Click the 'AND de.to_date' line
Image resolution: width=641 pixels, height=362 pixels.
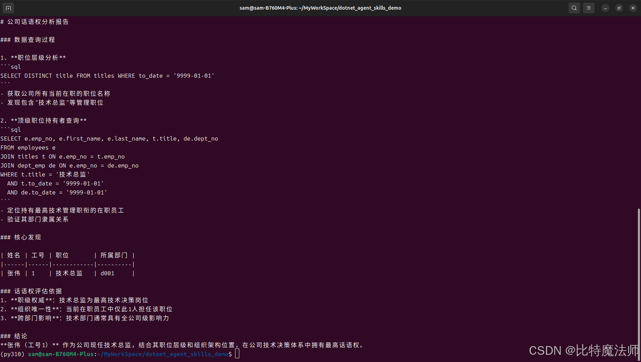[57, 192]
